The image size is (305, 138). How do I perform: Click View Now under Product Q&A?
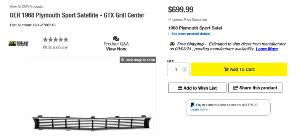coord(116,49)
